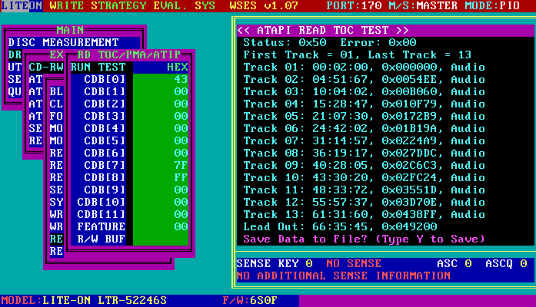Select the Track 13 entry in TOC results
Viewport: 536px width, 307px height.
pos(364,214)
